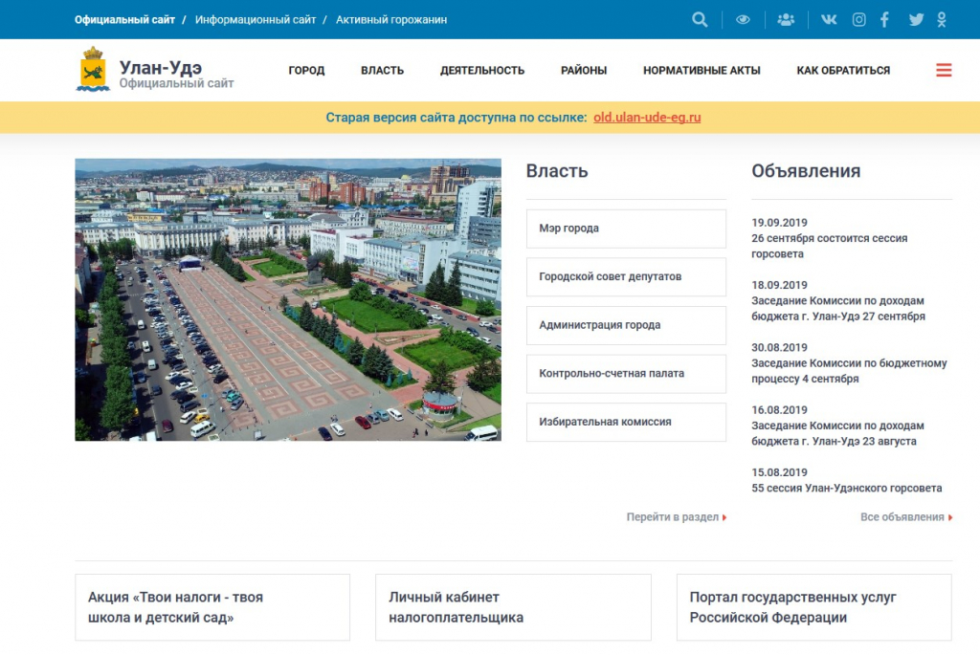Select the НОРМАТИВНЫЕ АКТЫ menu item

[702, 70]
